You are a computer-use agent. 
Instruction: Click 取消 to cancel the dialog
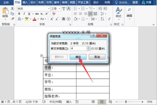point(97,57)
